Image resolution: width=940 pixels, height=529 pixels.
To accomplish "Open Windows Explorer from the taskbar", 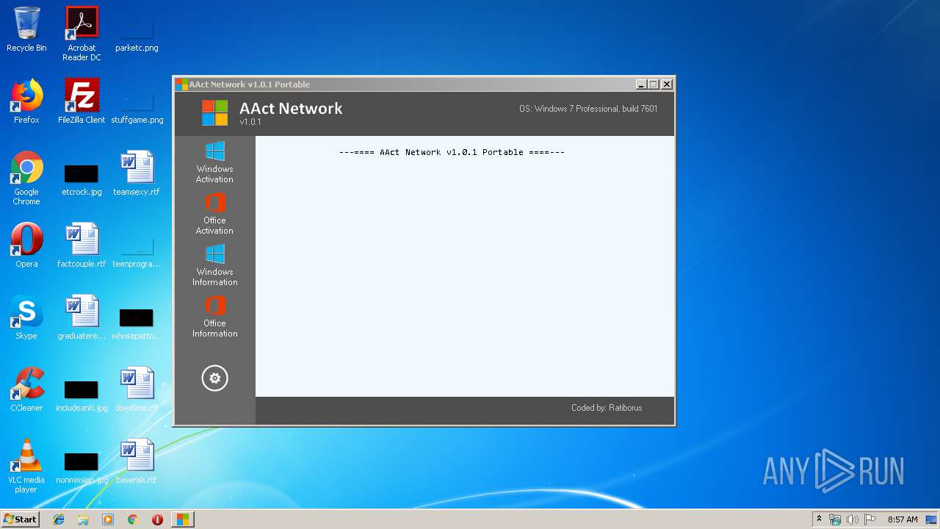I will click(83, 519).
